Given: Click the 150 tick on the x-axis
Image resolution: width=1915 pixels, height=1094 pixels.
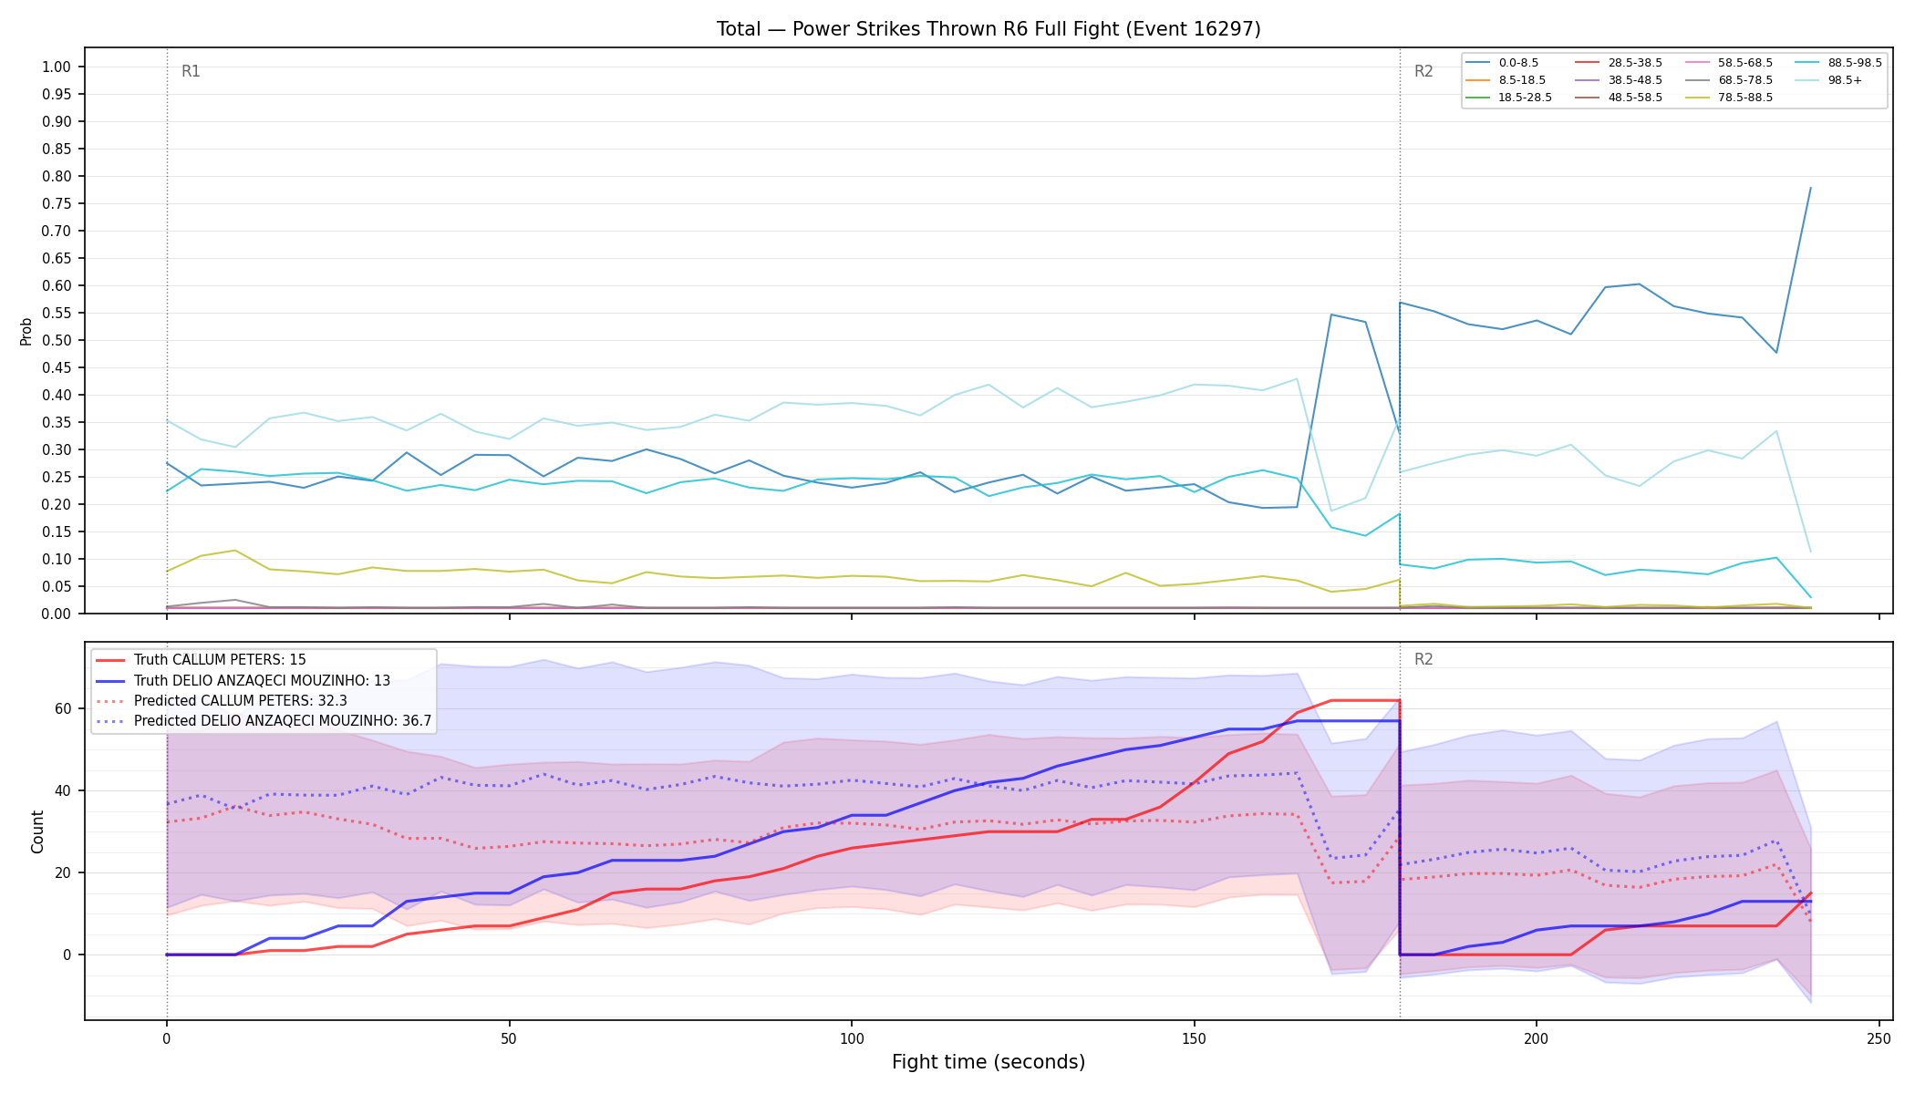Looking at the screenshot, I should point(1194,1038).
